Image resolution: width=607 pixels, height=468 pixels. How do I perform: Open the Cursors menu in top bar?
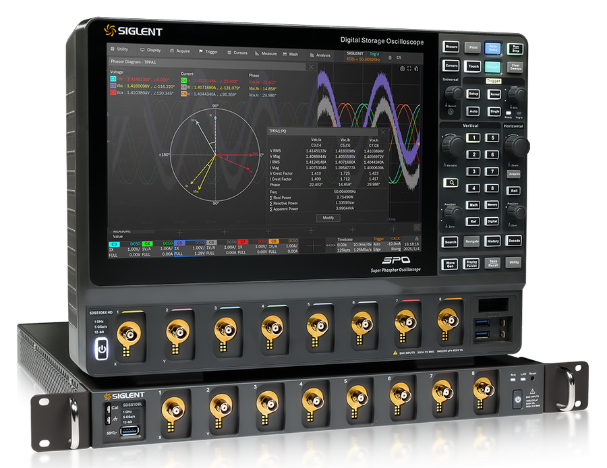pyautogui.click(x=237, y=53)
